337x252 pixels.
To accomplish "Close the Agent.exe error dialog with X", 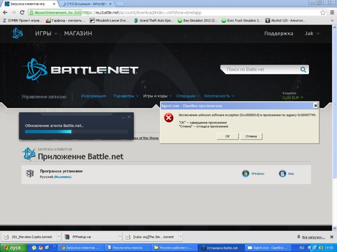I will (x=315, y=106).
